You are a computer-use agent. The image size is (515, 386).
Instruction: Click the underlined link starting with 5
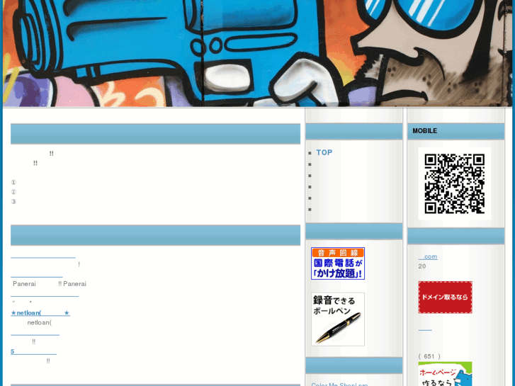pyautogui.click(x=33, y=351)
